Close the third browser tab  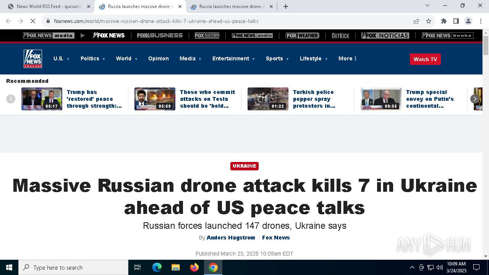point(271,6)
